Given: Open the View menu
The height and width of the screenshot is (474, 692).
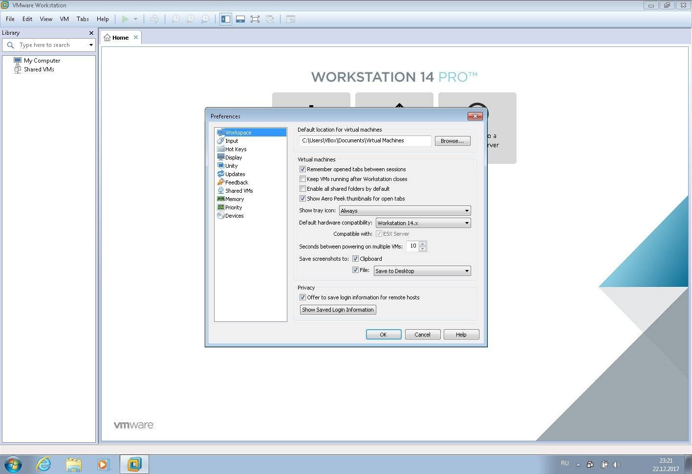Looking at the screenshot, I should point(46,19).
